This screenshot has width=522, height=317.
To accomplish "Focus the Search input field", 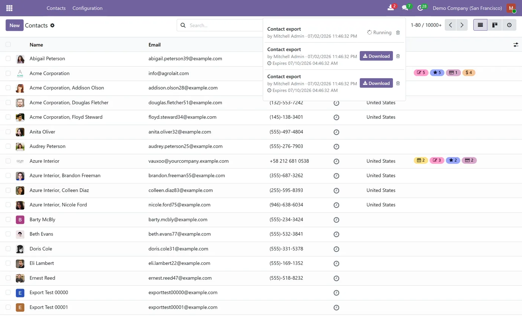I will coord(225,25).
